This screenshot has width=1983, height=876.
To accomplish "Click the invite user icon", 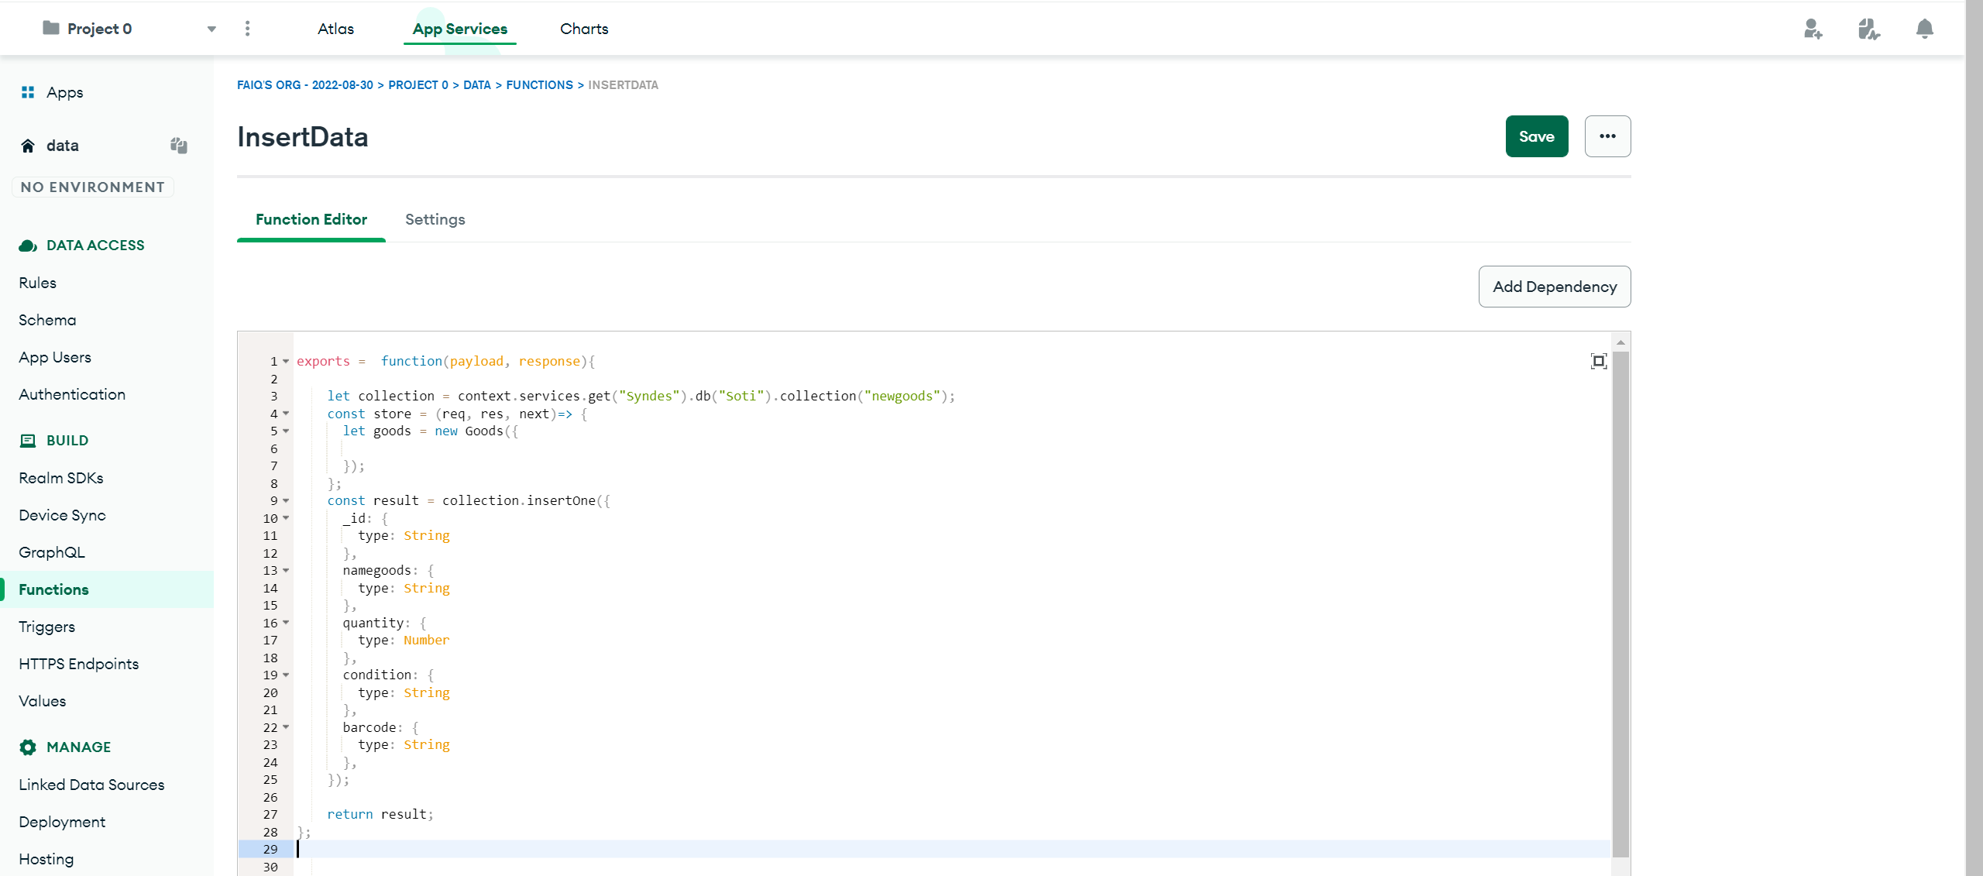I will click(x=1813, y=29).
